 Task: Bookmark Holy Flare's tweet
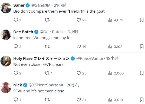tap(142, 73)
